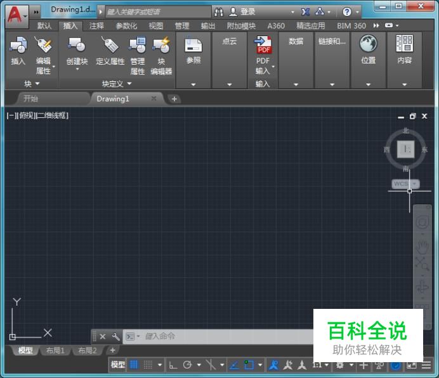The image size is (439, 378).
Task: Click the Reference (参照) panel icon
Action: click(x=193, y=46)
